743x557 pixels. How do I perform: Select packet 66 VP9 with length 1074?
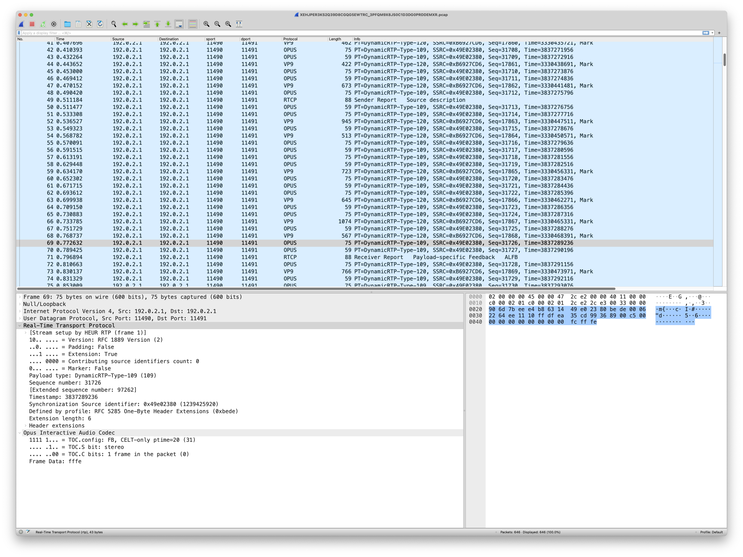tap(365, 222)
